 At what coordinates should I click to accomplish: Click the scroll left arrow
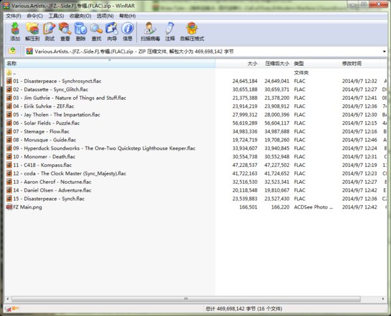(x=8, y=298)
